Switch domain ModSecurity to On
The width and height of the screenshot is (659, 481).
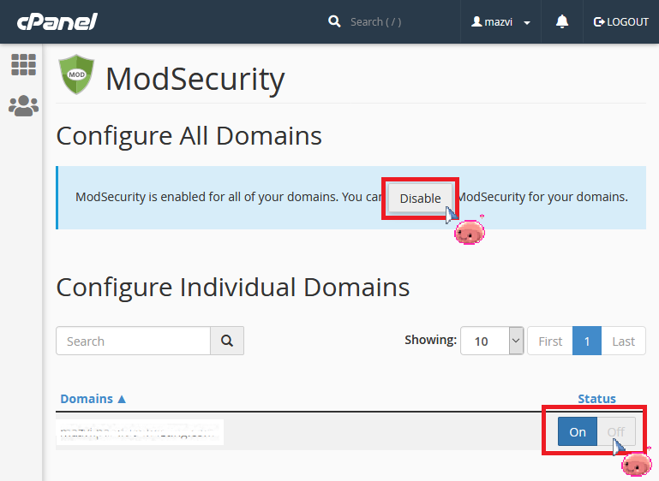[578, 431]
